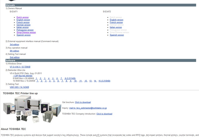Download part 7 of the 8 RAR files

tap(61, 78)
